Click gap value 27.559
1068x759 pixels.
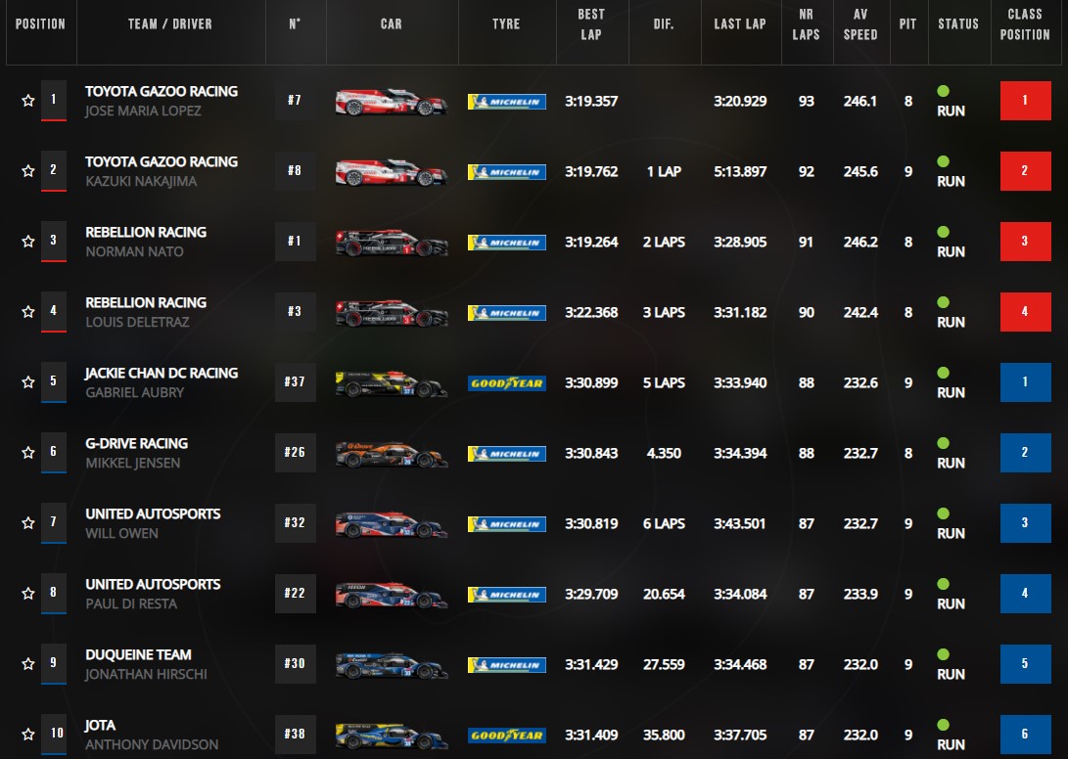[664, 664]
